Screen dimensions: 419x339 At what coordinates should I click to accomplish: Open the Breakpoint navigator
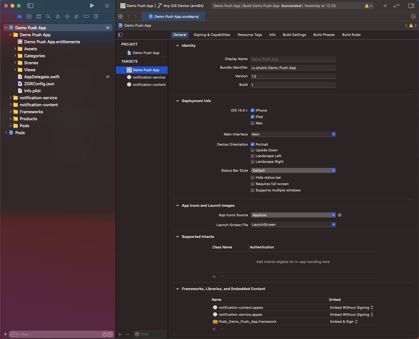click(86, 16)
